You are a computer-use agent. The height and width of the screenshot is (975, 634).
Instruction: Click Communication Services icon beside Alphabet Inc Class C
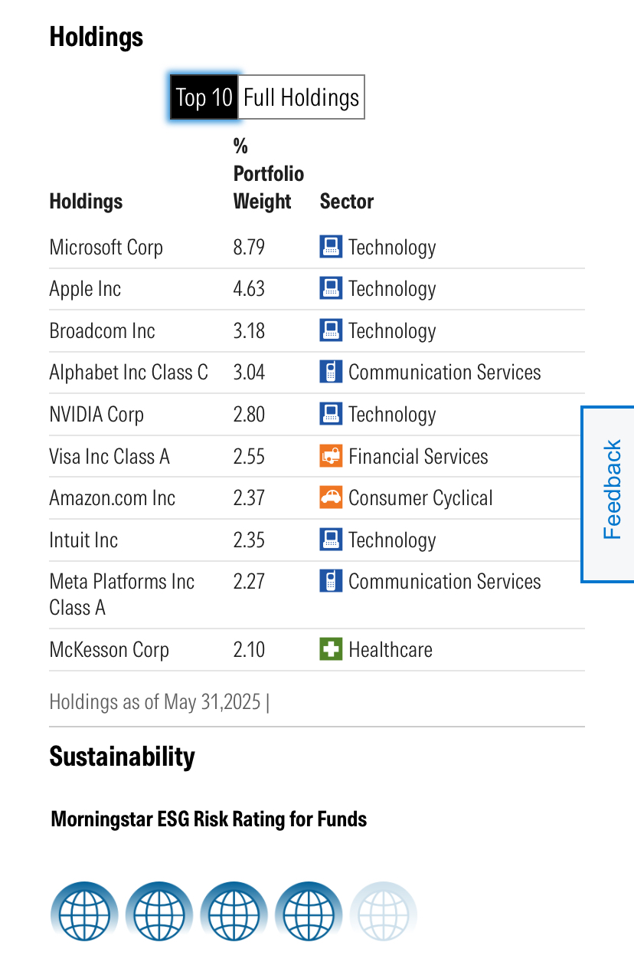[x=331, y=373]
